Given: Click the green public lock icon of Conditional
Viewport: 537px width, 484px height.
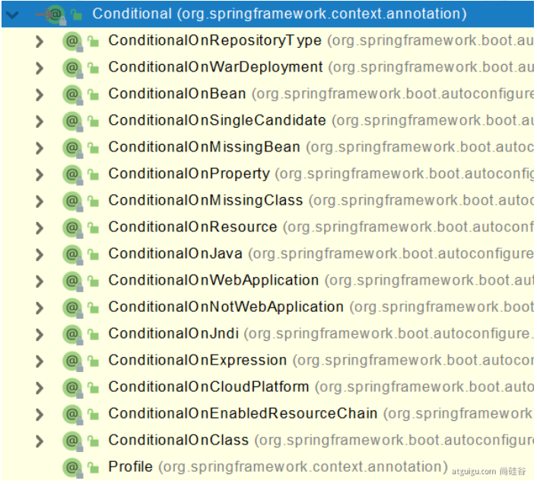Looking at the screenshot, I should pyautogui.click(x=76, y=14).
